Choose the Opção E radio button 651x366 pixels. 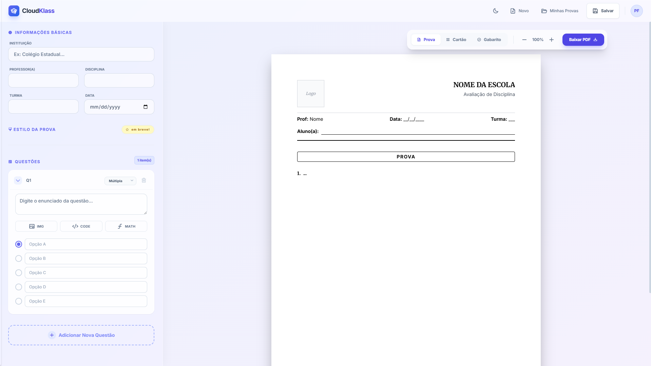[19, 301]
